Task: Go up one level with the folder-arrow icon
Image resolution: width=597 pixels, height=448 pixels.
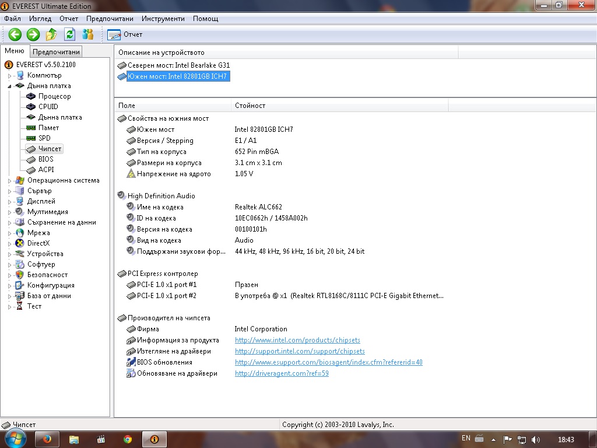Action: [51, 34]
